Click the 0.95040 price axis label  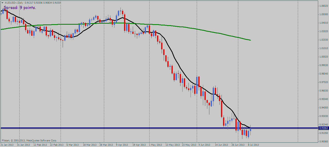tap(324, 99)
